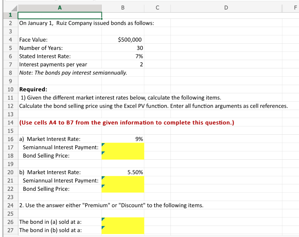
Task: Click yellow answer cell B27
Action: (123, 230)
